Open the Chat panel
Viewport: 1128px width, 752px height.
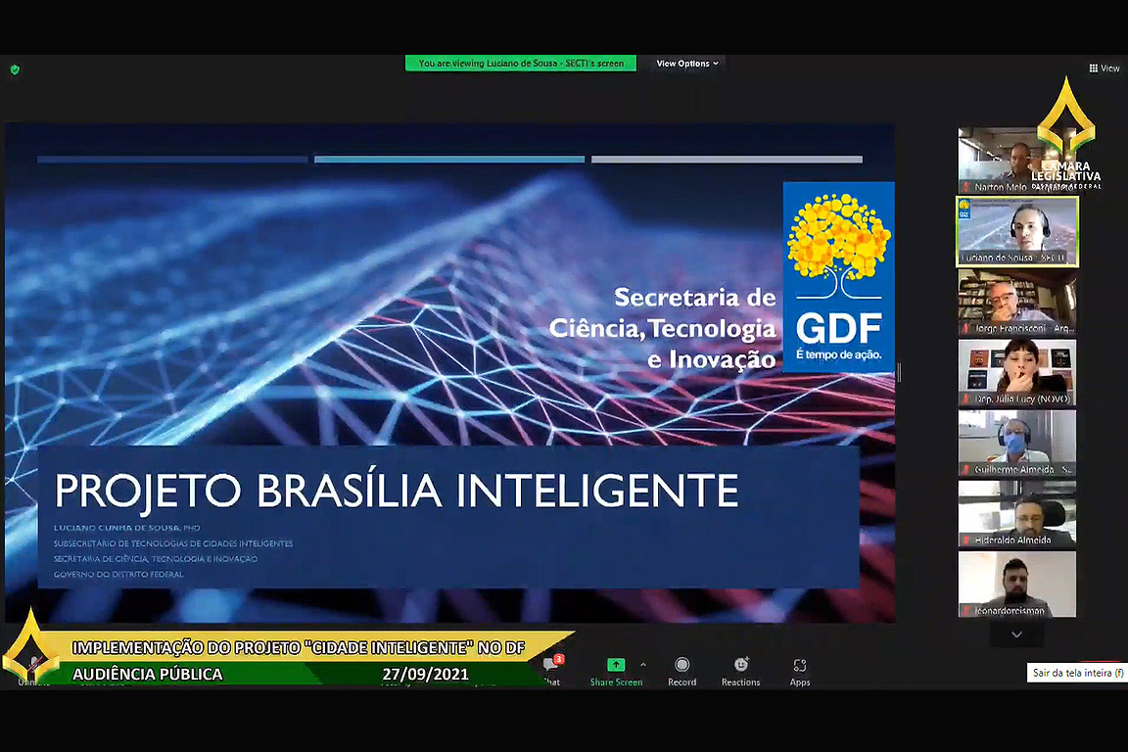point(552,668)
